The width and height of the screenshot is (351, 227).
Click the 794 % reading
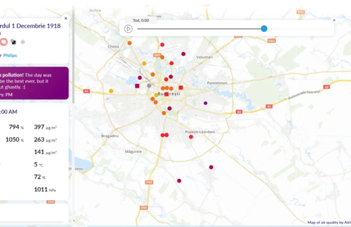(16, 127)
